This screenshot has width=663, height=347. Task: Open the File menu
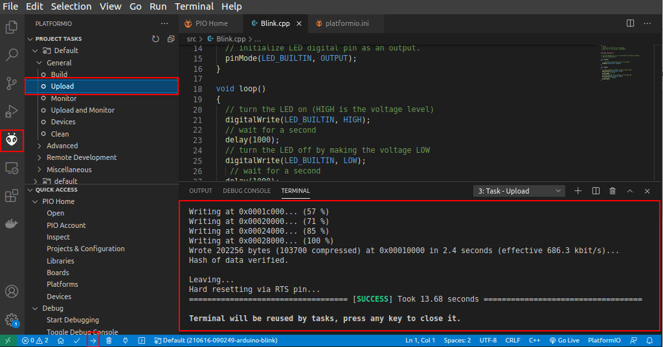[10, 6]
